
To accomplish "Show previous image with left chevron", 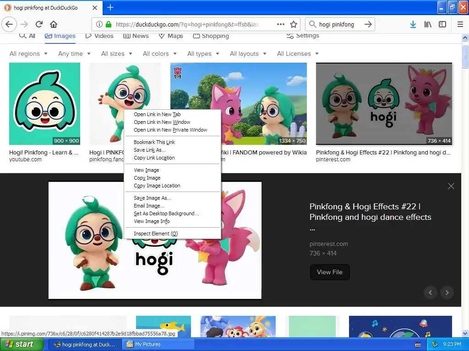I will coord(431,292).
